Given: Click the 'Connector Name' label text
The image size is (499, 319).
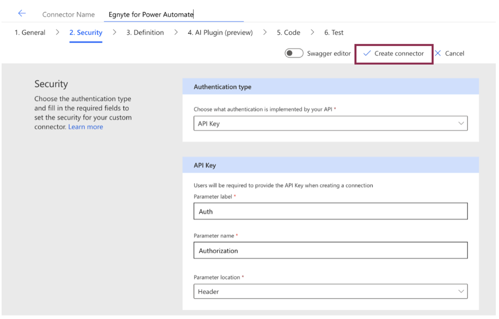Looking at the screenshot, I should 68,14.
